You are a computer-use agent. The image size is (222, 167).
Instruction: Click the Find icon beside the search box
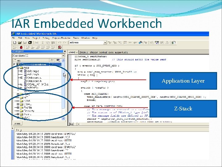coord(110,42)
